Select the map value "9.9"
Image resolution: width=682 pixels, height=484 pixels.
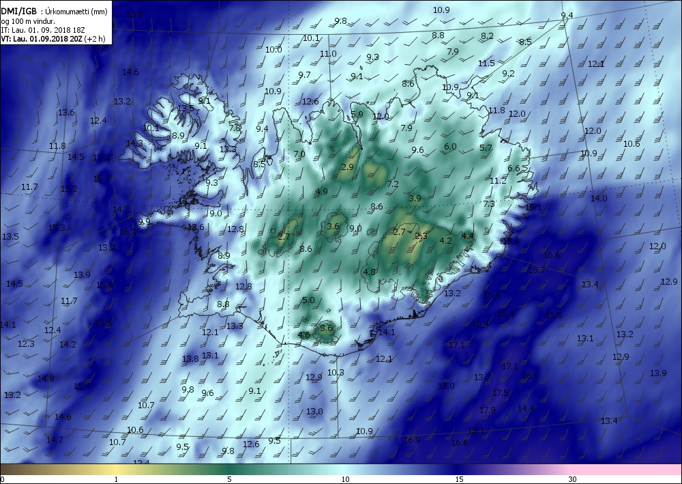tap(144, 221)
